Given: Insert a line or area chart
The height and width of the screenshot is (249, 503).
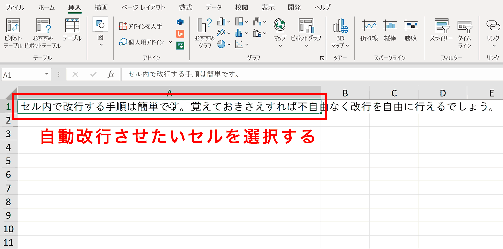Looking at the screenshot, I should point(221,33).
